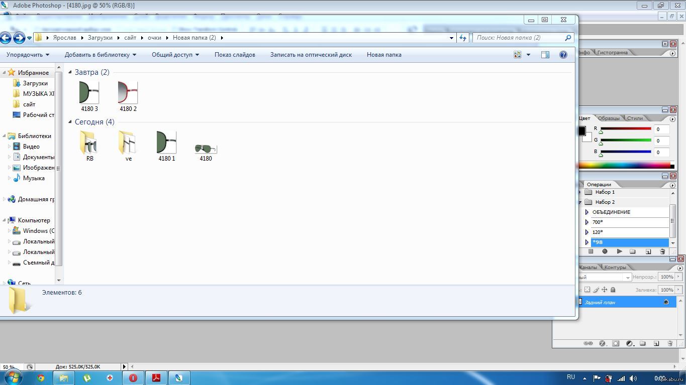Click the adjustment layer half-circle icon
The height and width of the screenshot is (385, 686).
629,343
